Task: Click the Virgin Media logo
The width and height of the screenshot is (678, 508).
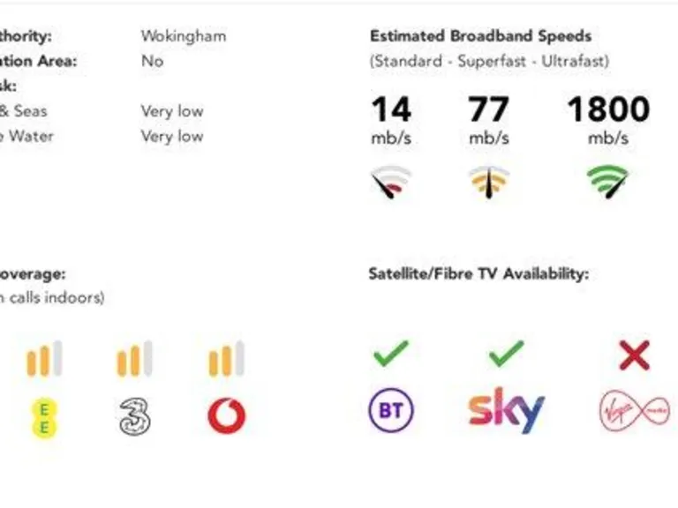Action: pos(634,412)
